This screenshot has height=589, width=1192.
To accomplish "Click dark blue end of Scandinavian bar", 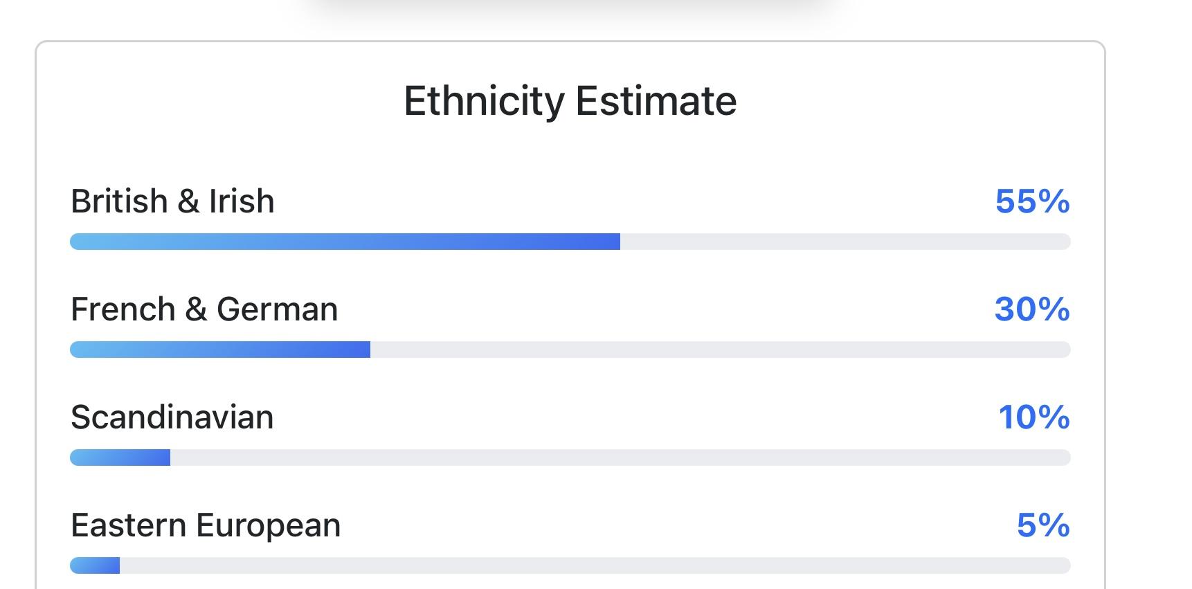I will point(162,457).
